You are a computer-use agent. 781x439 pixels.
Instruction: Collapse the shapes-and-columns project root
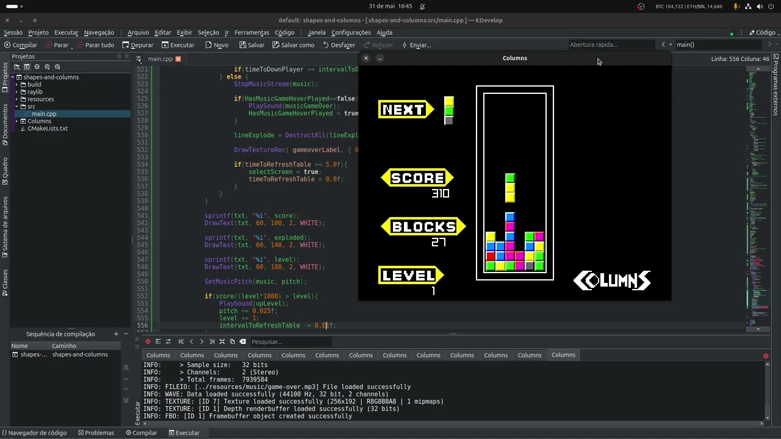(x=13, y=77)
